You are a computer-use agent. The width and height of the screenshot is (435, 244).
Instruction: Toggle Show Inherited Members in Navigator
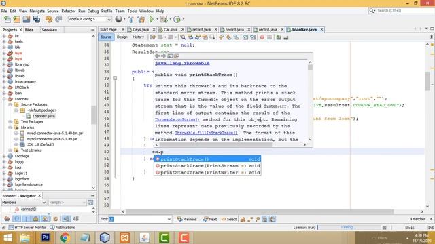coord(7,219)
